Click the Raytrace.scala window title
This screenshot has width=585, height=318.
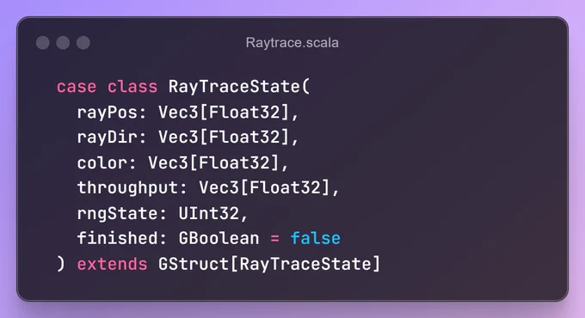point(292,42)
